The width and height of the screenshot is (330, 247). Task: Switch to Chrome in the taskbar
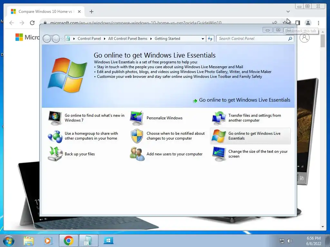tap(68, 241)
